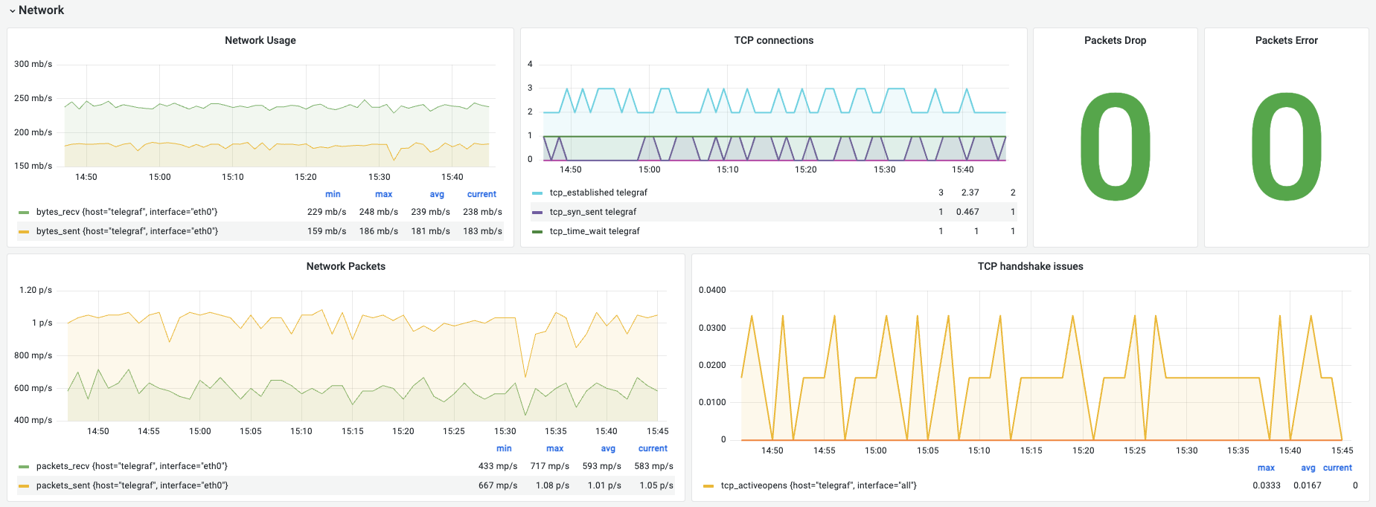Screen dimensions: 1376x507
Task: Click the green bytes_recv legend color swatch
Action: pyautogui.click(x=24, y=213)
